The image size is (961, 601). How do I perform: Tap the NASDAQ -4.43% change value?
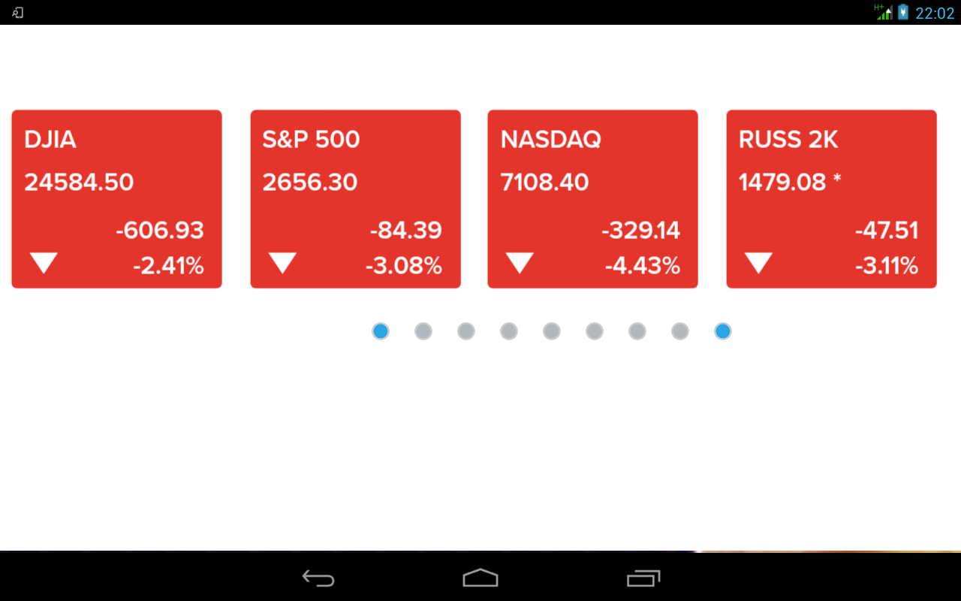(643, 266)
